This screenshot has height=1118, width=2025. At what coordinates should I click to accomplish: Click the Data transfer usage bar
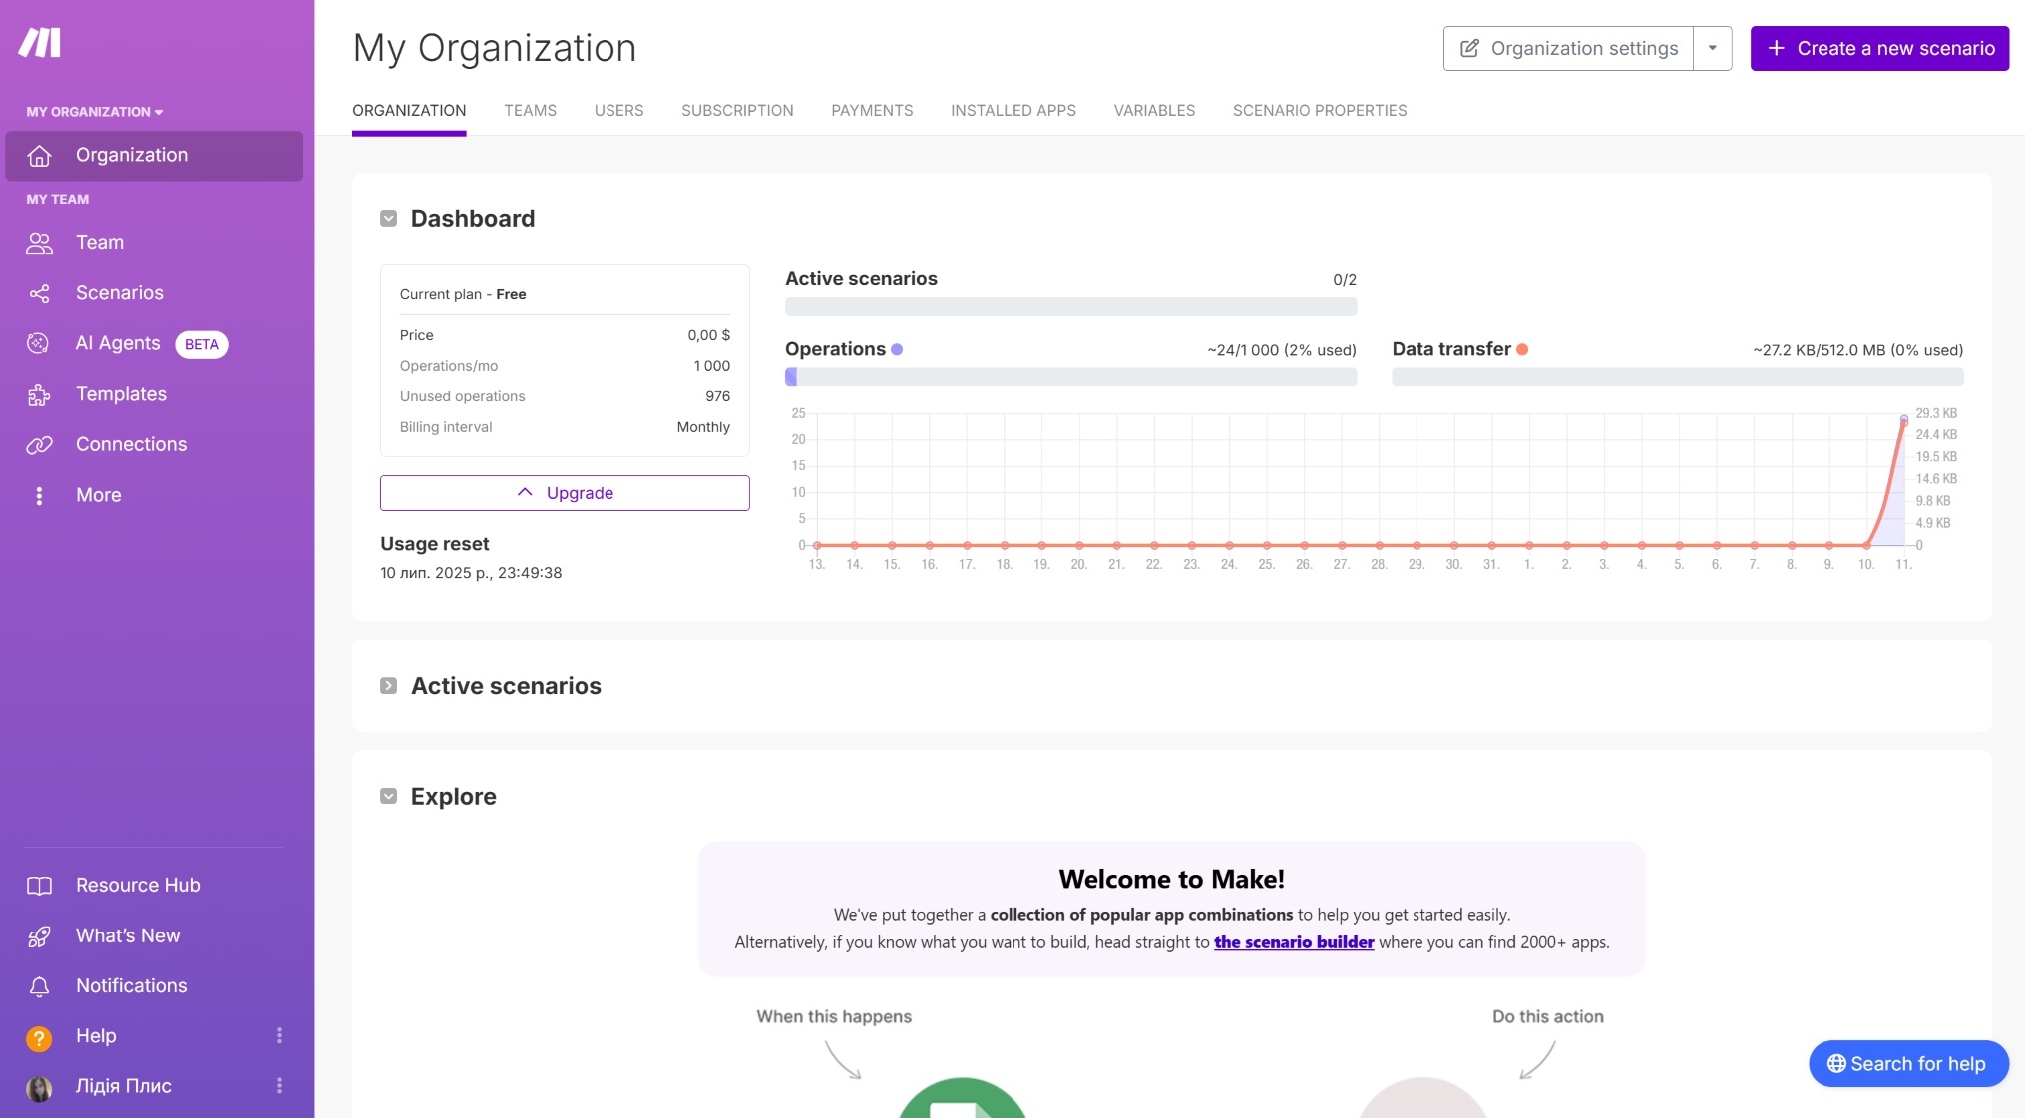tap(1678, 377)
